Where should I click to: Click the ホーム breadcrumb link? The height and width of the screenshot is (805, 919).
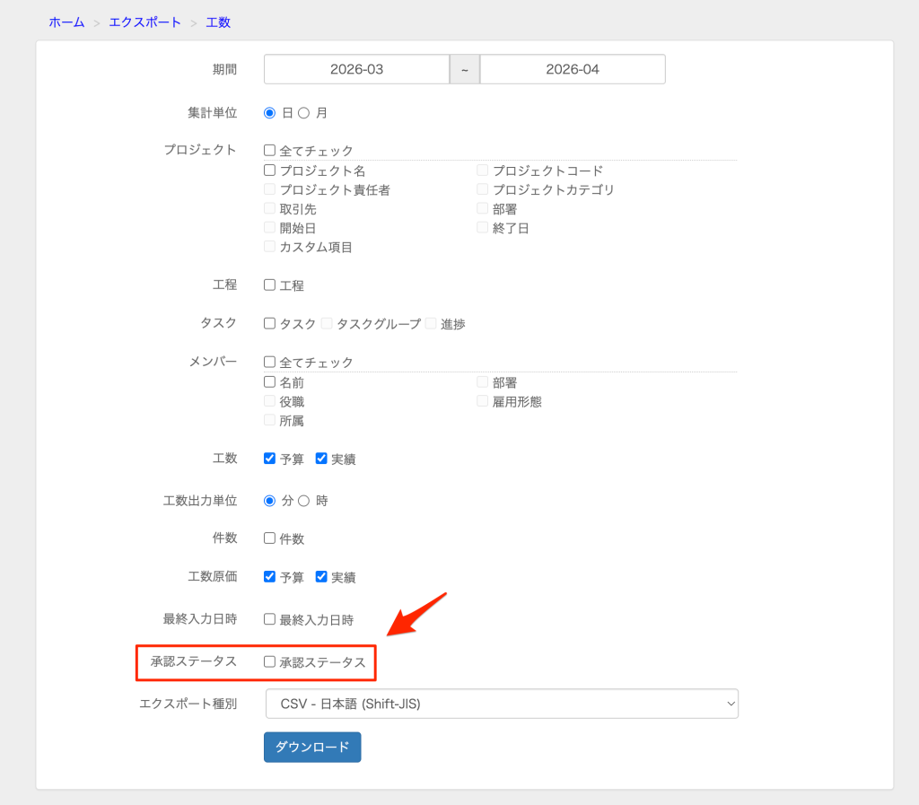click(66, 22)
